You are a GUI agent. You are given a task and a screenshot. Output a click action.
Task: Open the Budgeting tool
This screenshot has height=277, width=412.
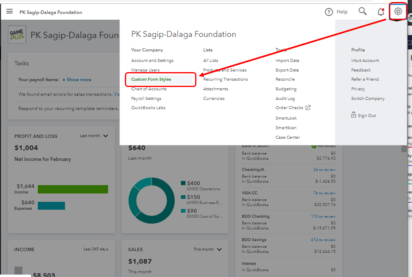(286, 89)
